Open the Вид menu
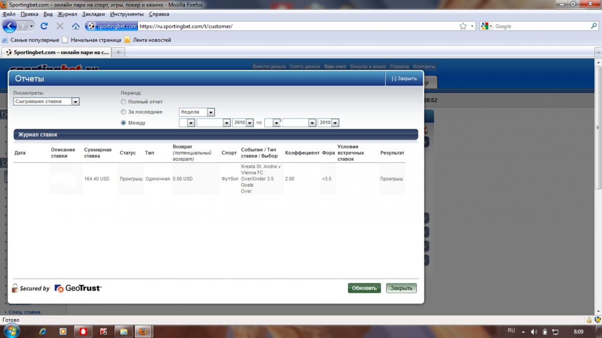The image size is (602, 338). pyautogui.click(x=48, y=14)
